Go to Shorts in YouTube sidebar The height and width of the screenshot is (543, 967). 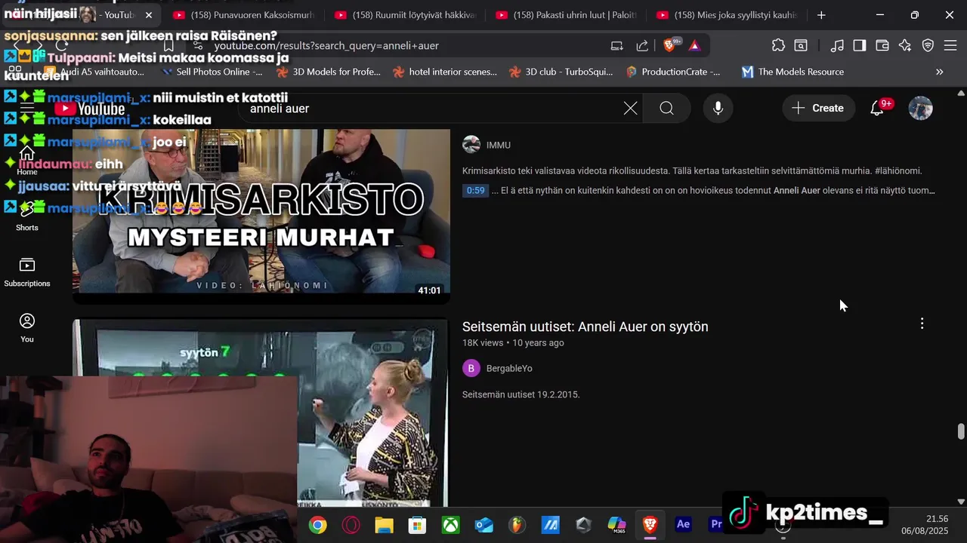[x=27, y=216]
